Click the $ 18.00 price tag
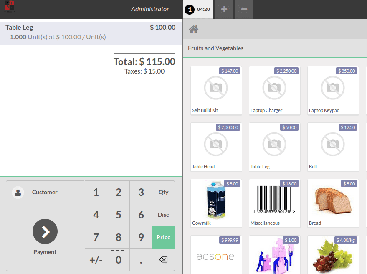The image size is (367, 274). point(289,184)
